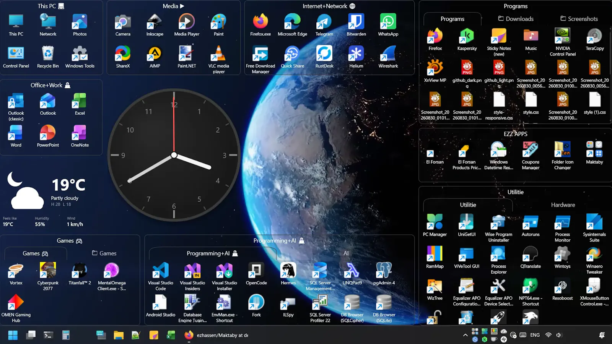Open the style-responsive.css file
Image resolution: width=612 pixels, height=344 pixels.
(499, 106)
